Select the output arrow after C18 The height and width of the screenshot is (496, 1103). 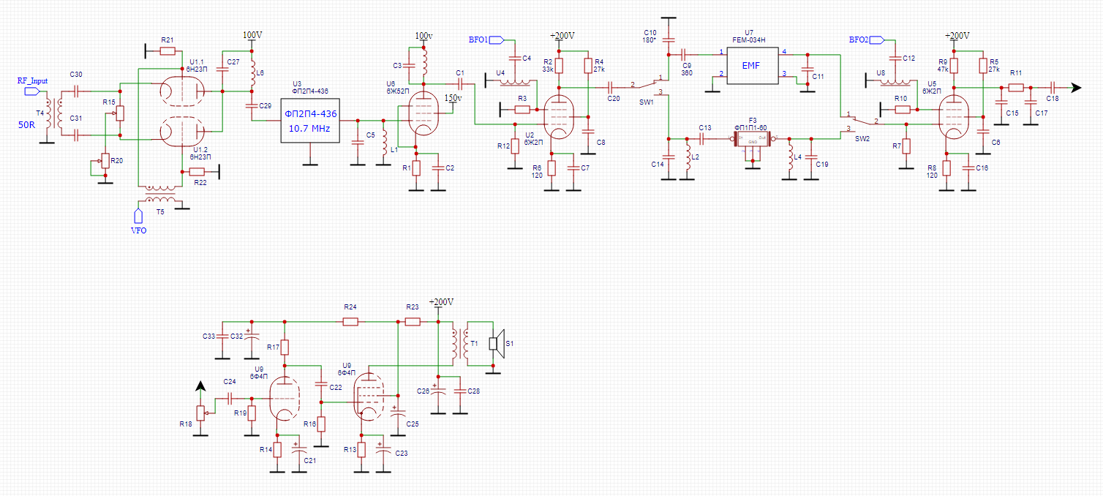click(1075, 88)
